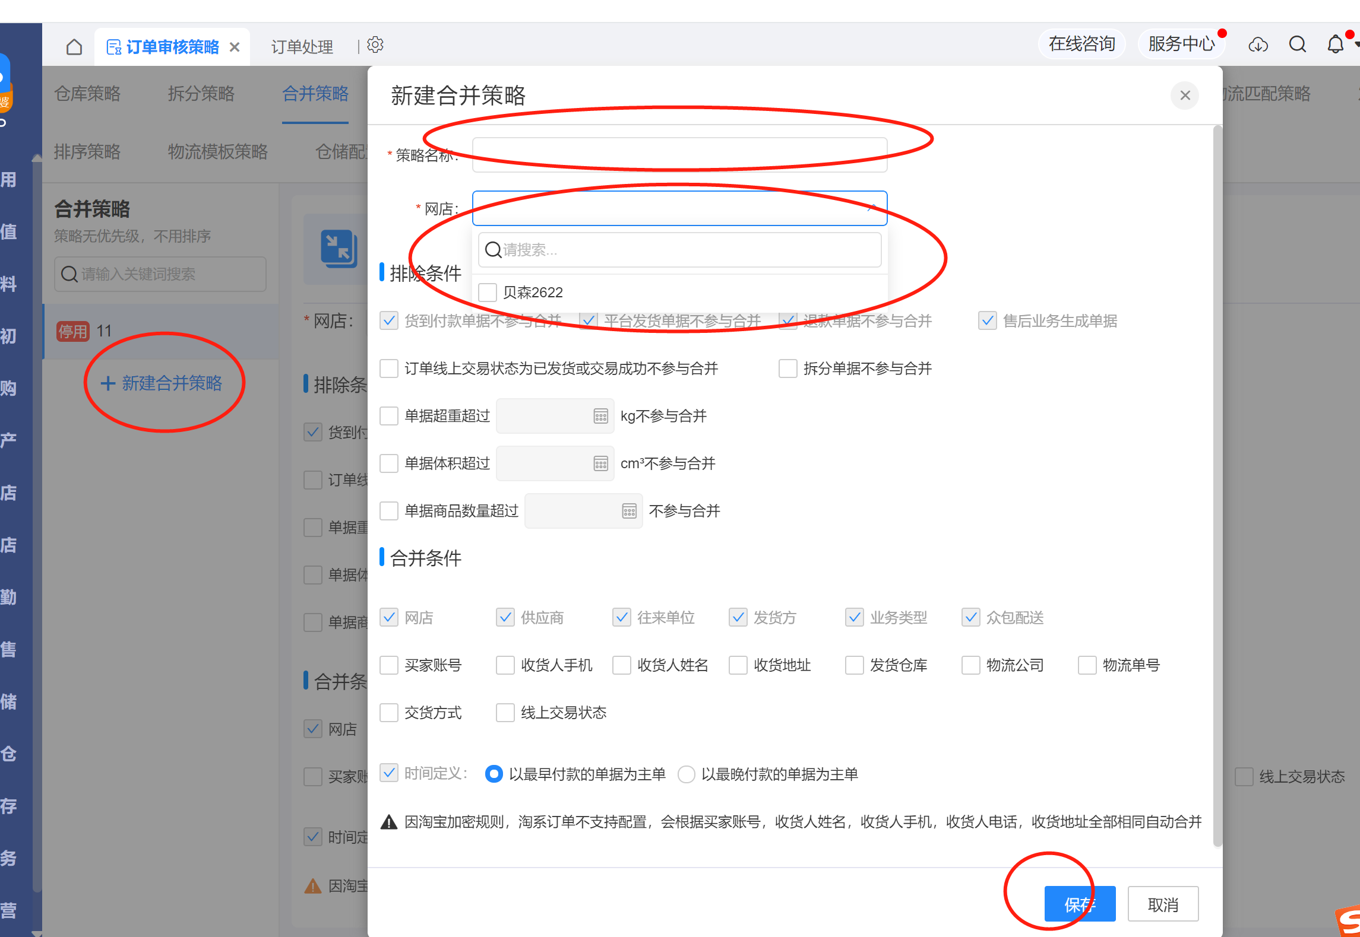Open cloud download icon in header

point(1258,45)
